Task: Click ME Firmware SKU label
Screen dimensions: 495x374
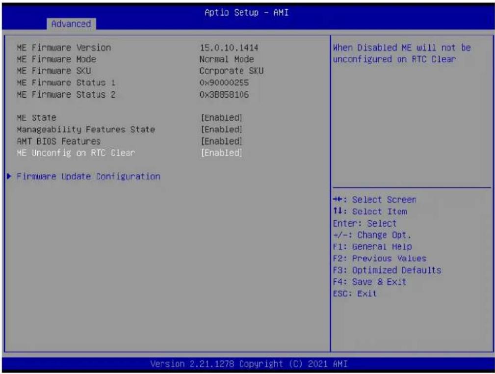Action: tap(53, 71)
